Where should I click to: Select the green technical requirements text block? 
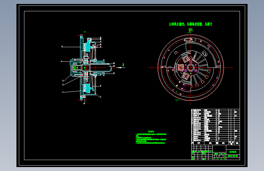click(x=151, y=137)
